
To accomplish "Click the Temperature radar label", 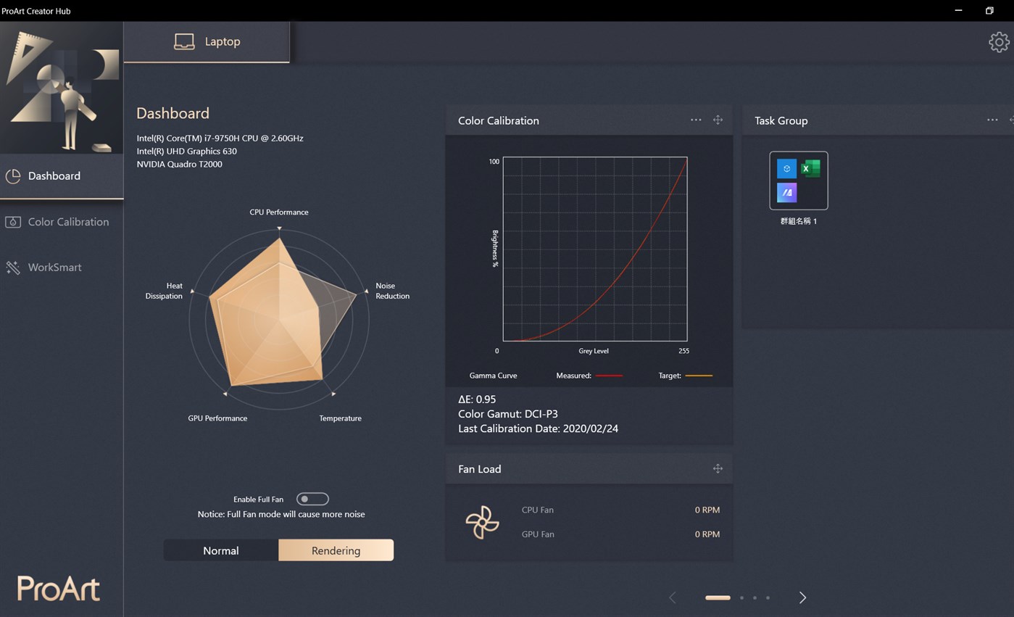I will point(340,418).
